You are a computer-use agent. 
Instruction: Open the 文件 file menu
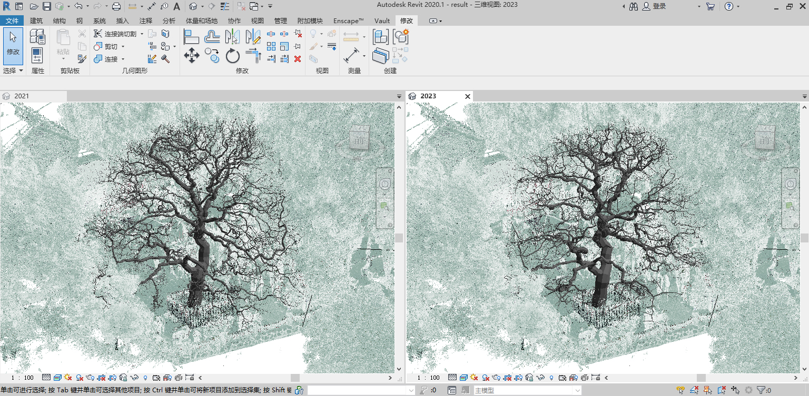click(12, 21)
